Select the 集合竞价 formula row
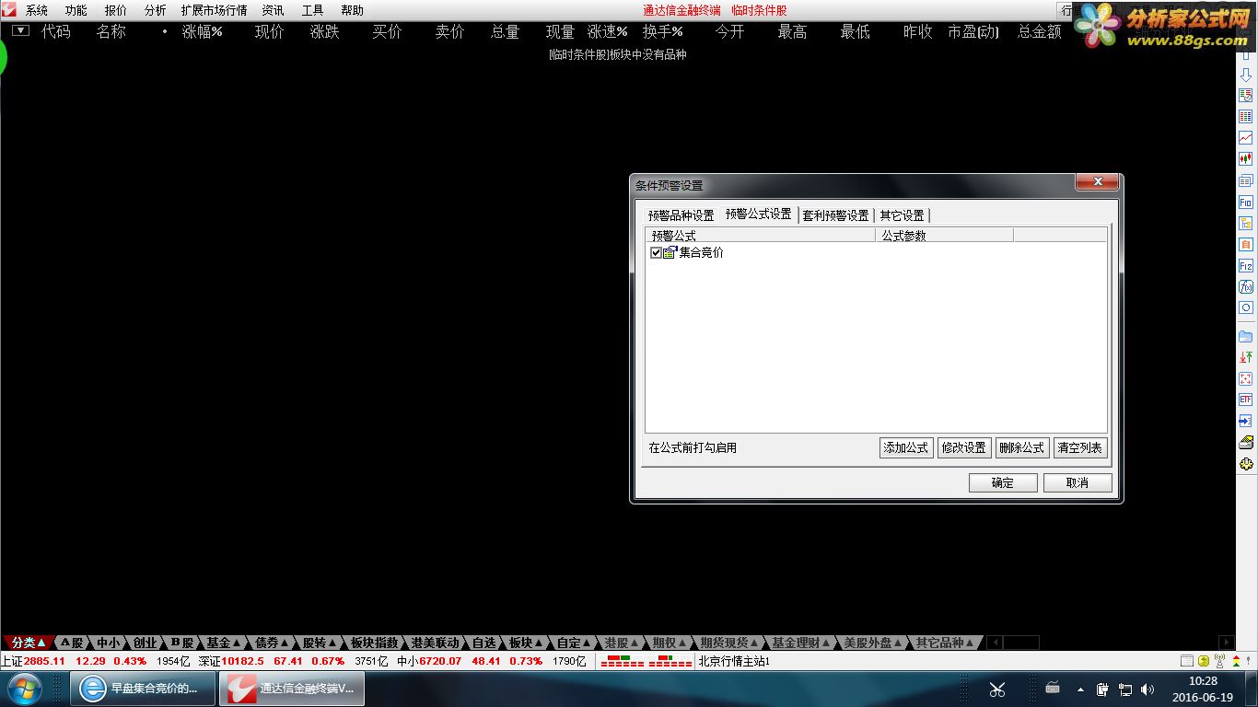Image resolution: width=1258 pixels, height=707 pixels. [876, 253]
